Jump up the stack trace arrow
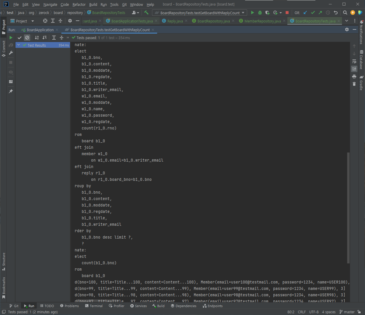 point(354,46)
